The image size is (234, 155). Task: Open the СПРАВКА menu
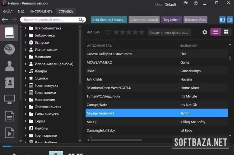pyautogui.click(x=66, y=11)
